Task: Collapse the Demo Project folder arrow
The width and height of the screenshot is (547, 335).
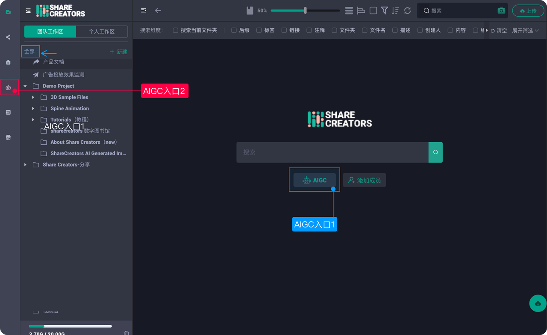Action: [x=25, y=86]
